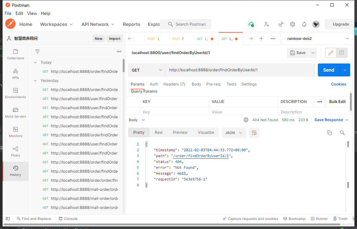Open the Save button dropdown arrow
The image size is (357, 229).
click(x=313, y=53)
